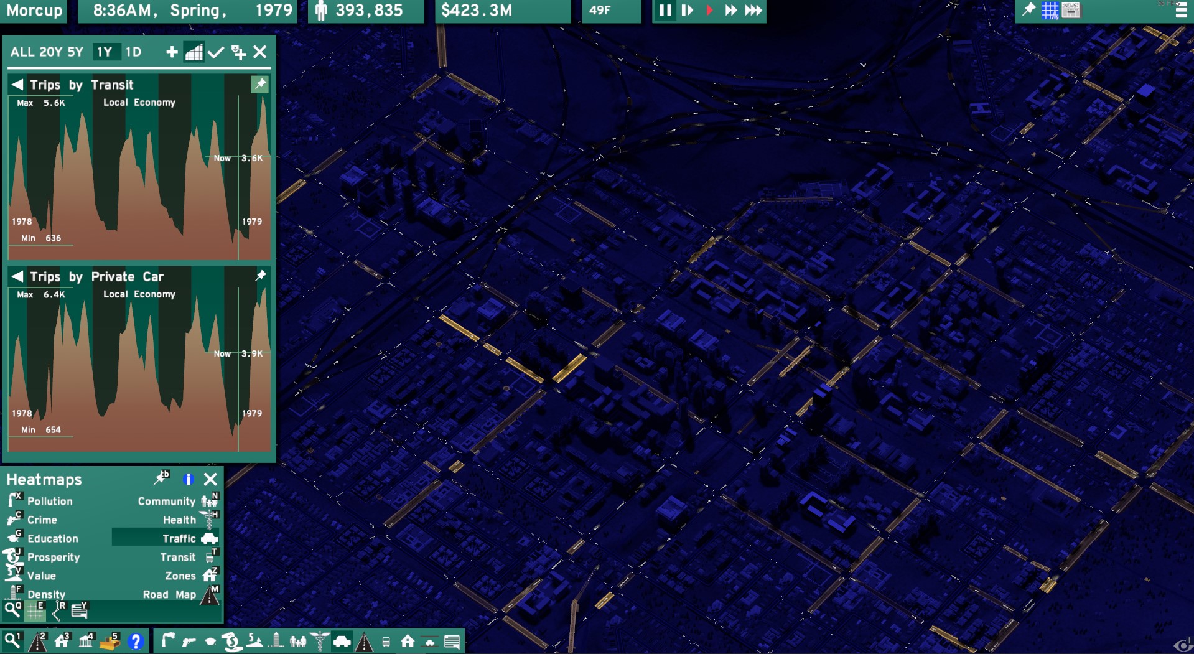Toggle underground view icon in bottom bar
This screenshot has height=654, width=1194.
(x=430, y=642)
